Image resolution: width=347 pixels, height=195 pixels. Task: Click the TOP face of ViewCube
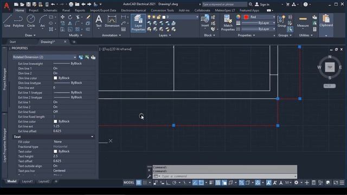click(x=330, y=67)
